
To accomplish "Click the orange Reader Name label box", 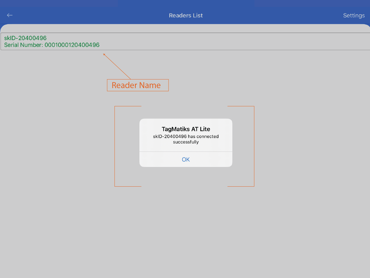I will pyautogui.click(x=138, y=85).
